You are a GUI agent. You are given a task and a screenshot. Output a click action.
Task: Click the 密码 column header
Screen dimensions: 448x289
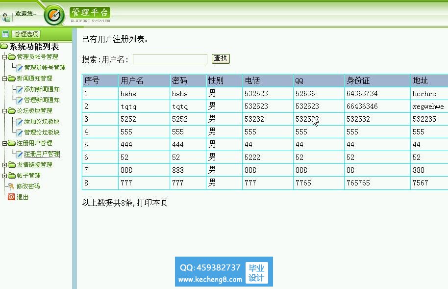(x=188, y=80)
